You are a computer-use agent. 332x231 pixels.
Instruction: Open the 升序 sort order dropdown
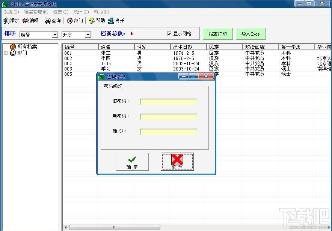[88, 34]
